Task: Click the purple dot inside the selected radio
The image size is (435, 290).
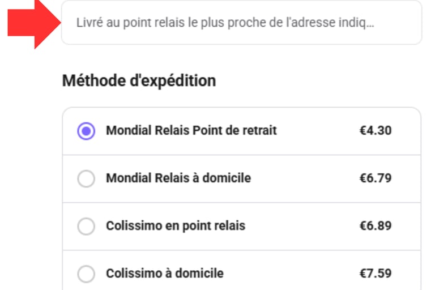Action: pyautogui.click(x=86, y=131)
